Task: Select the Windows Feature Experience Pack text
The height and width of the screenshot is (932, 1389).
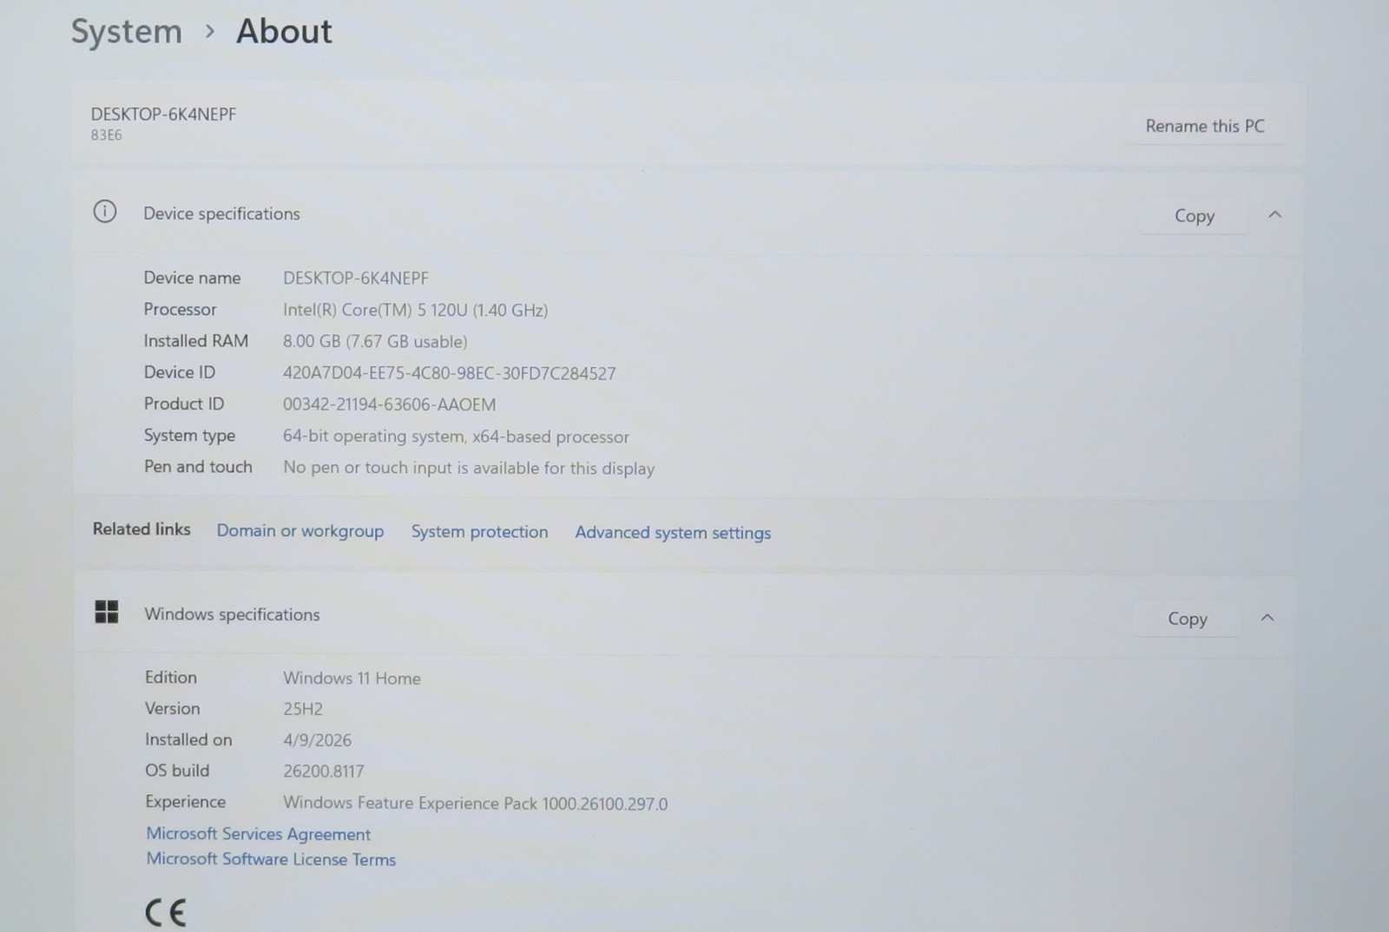Action: point(476,804)
